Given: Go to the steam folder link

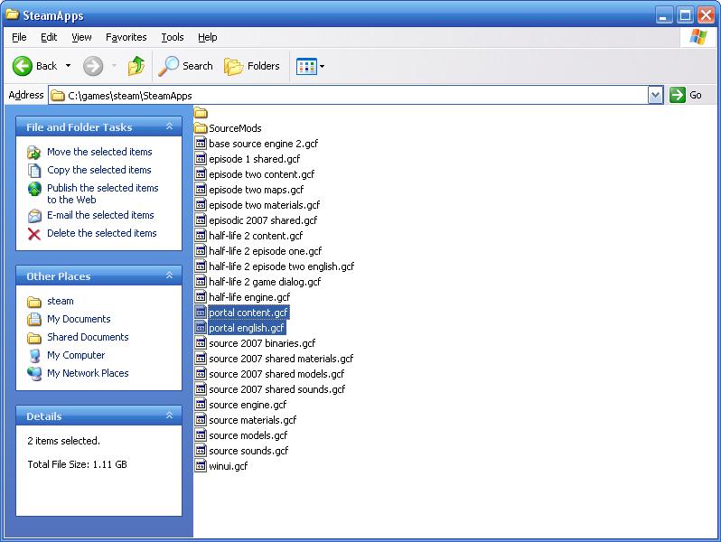Looking at the screenshot, I should (x=61, y=301).
